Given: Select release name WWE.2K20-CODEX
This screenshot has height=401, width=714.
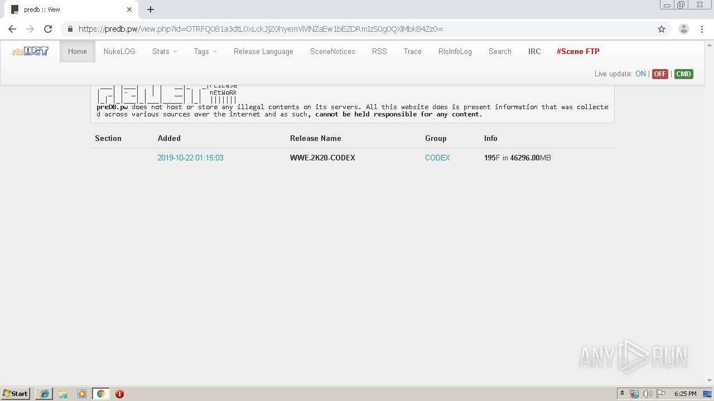Looking at the screenshot, I should coord(322,158).
